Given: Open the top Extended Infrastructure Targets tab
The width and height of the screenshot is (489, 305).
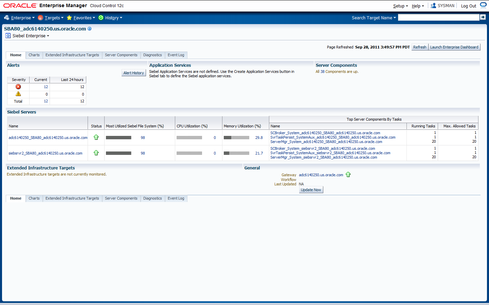Looking at the screenshot, I should 72,55.
